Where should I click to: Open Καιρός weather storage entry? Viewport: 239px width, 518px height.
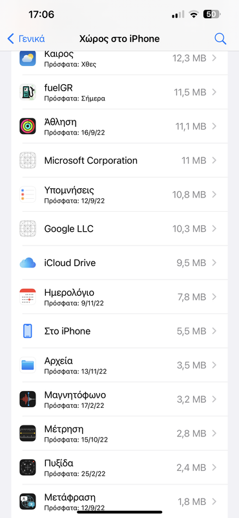pos(119,58)
